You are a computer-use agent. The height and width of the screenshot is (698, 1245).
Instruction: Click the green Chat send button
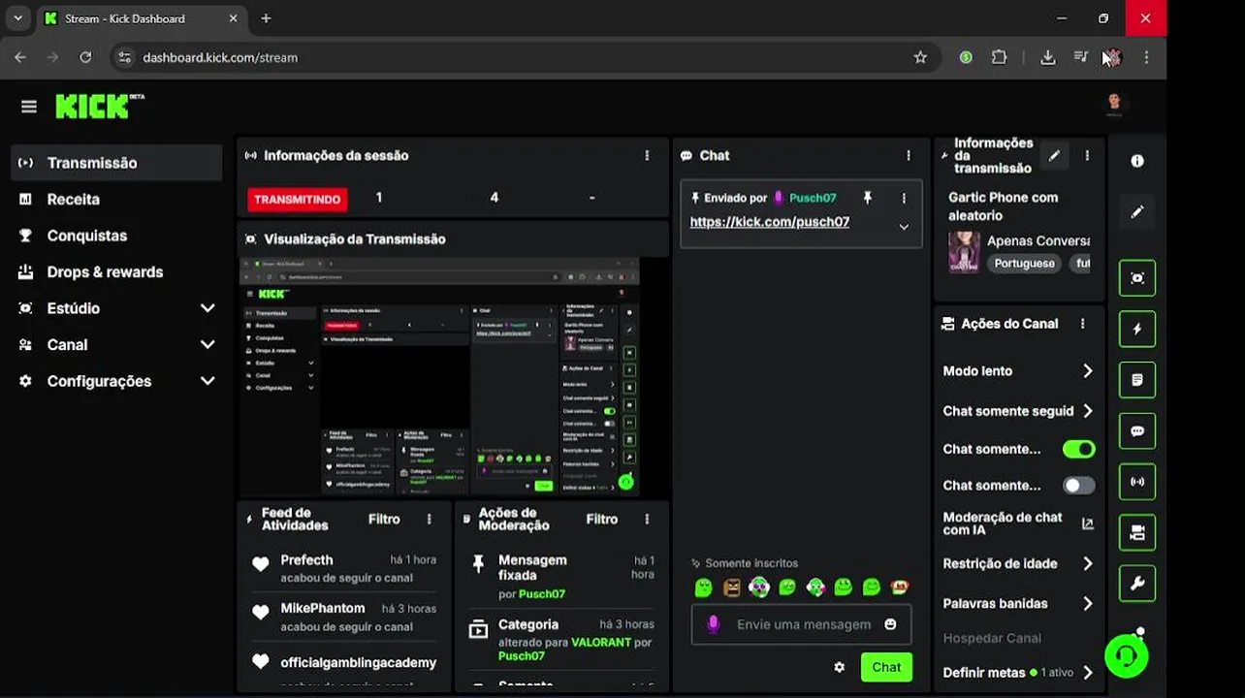[886, 667]
